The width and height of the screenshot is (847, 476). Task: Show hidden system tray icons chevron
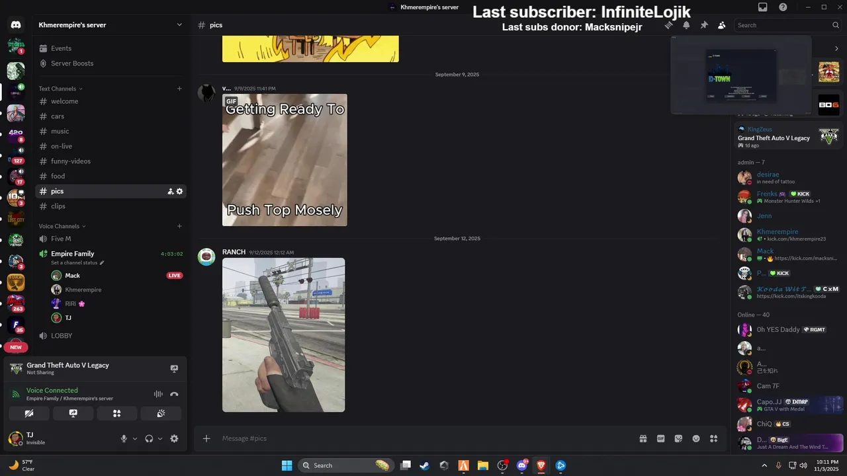764,465
